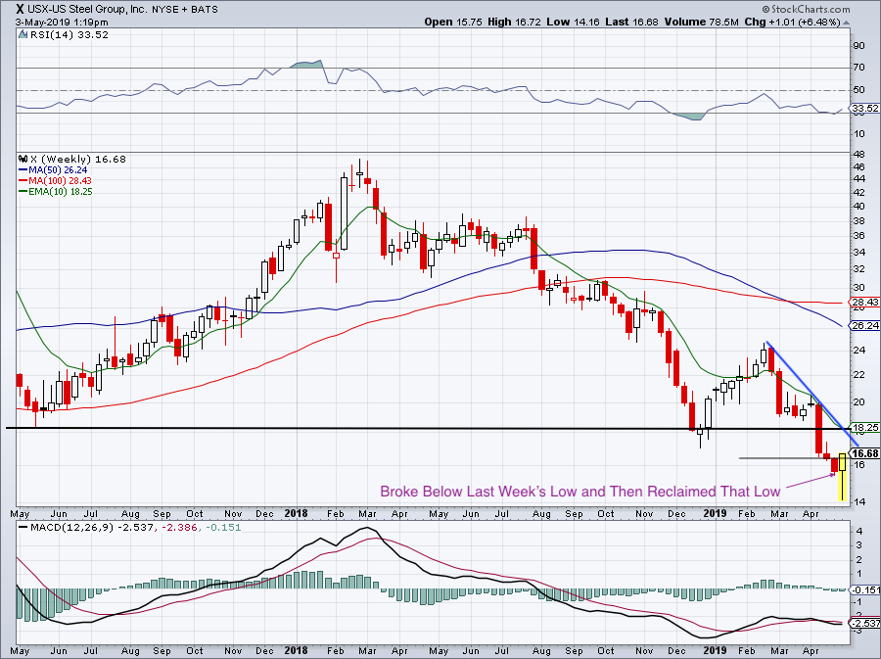Click the Low 14.16 value in the header
The height and width of the screenshot is (659, 881).
tap(573, 22)
